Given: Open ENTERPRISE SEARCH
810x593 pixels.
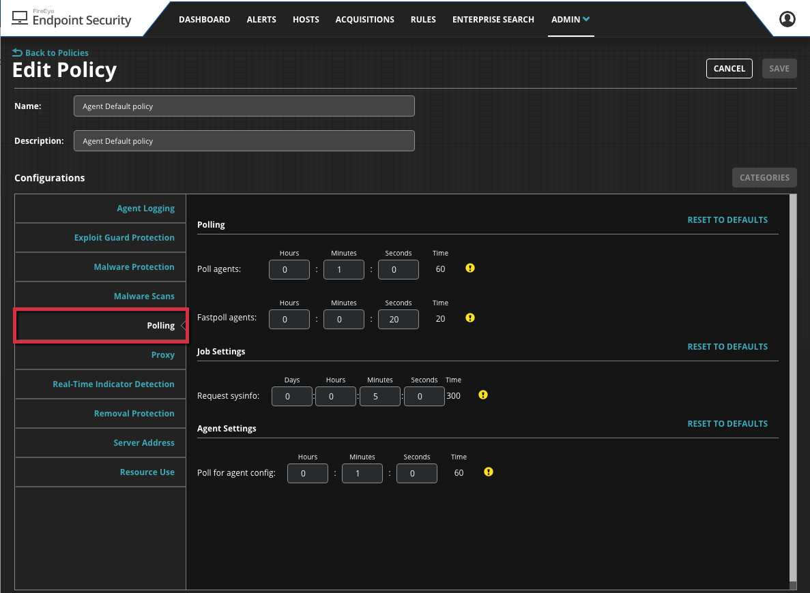Looking at the screenshot, I should pyautogui.click(x=493, y=20).
